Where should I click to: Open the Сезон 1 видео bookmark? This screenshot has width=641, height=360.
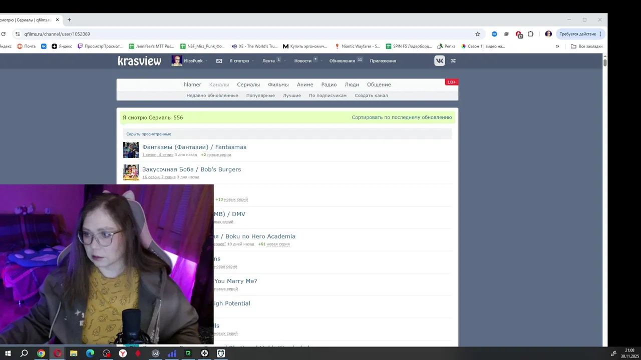click(x=483, y=46)
